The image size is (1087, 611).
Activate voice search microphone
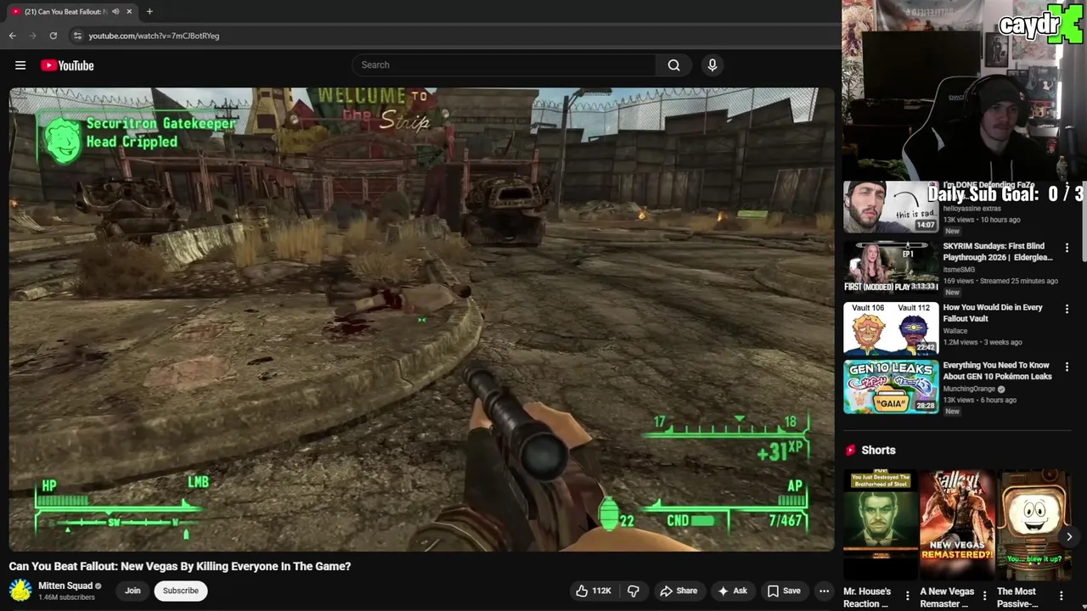(712, 65)
